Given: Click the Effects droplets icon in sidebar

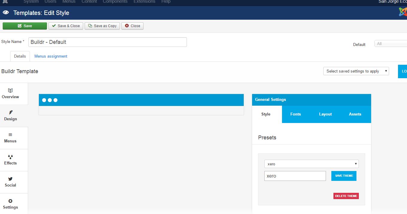Looking at the screenshot, I should pyautogui.click(x=10, y=157).
